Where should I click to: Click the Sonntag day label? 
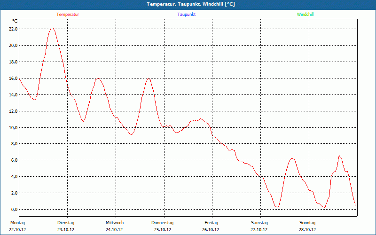(x=307, y=223)
